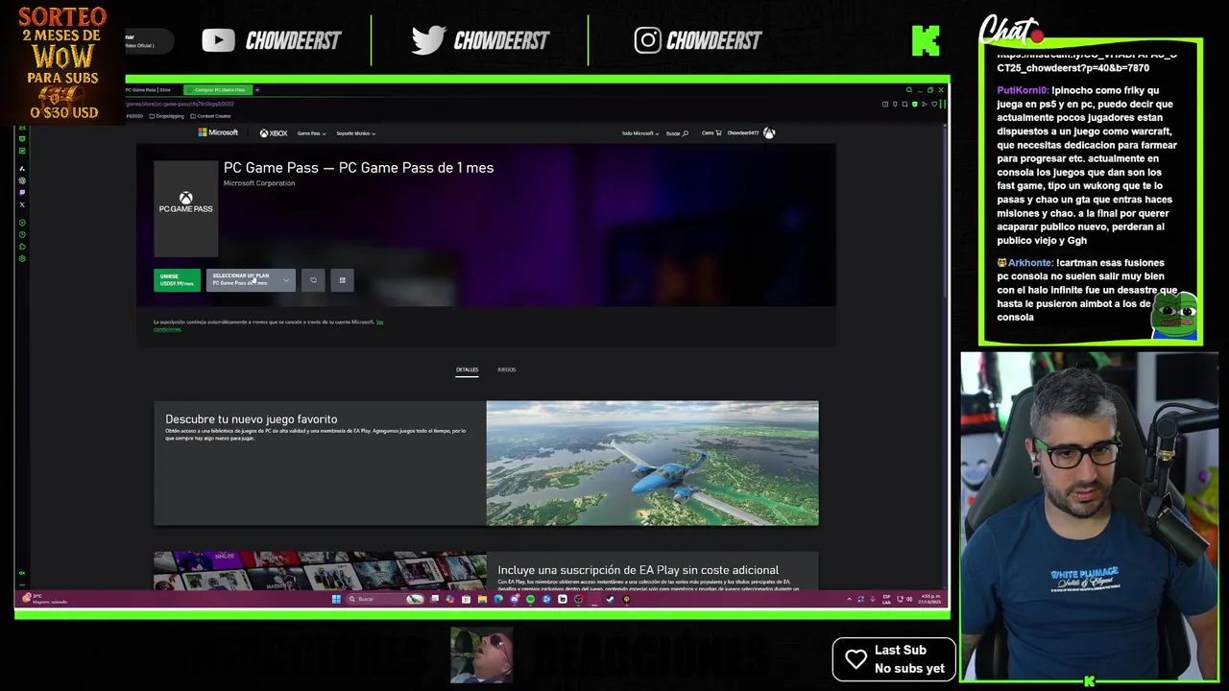Click the taskbar Buscar search box
This screenshot has width=1229, height=691.
[x=384, y=599]
